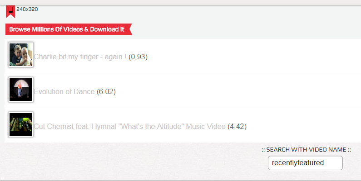Select the 240x320 resolution label
Viewport: 361px width, 181px height.
point(27,9)
